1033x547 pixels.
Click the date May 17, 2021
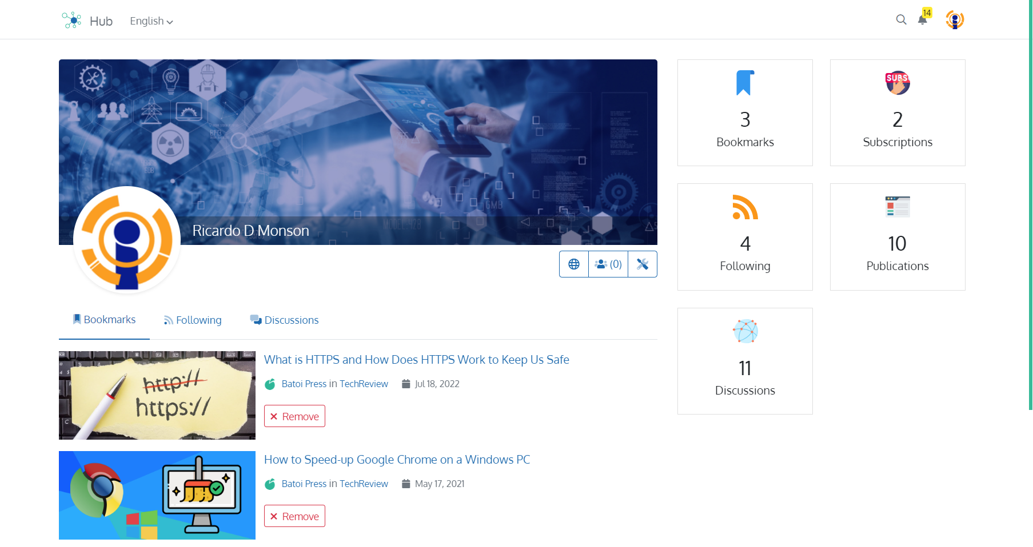pos(440,484)
